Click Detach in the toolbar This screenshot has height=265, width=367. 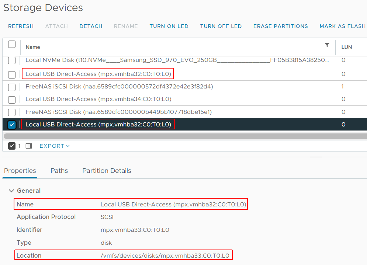(91, 26)
